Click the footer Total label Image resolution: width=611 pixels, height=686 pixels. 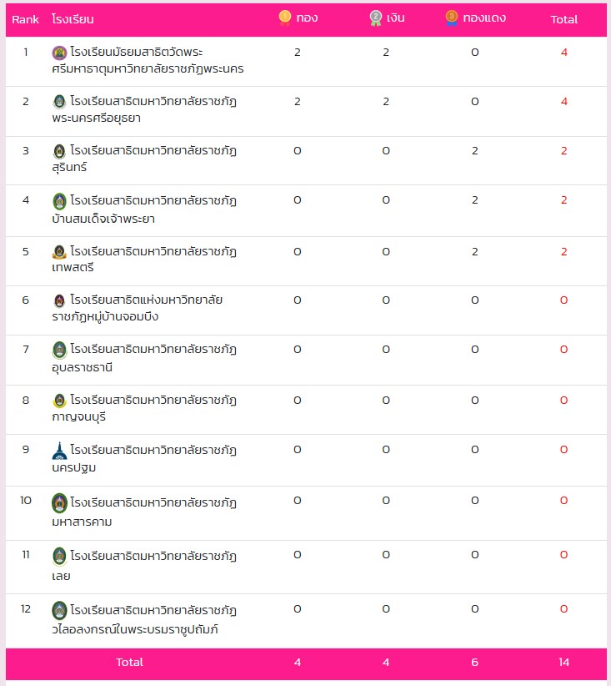[129, 663]
